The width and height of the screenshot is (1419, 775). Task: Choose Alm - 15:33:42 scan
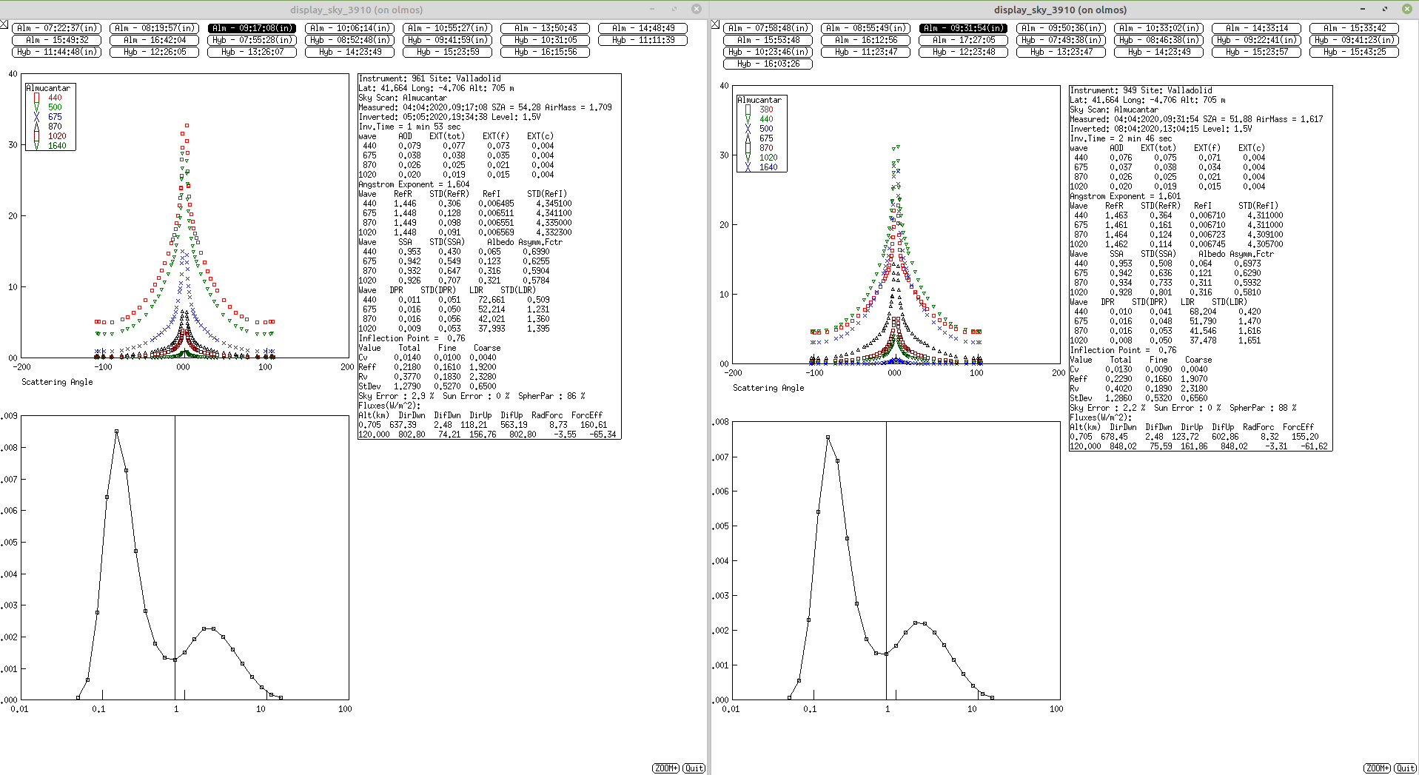[1355, 28]
